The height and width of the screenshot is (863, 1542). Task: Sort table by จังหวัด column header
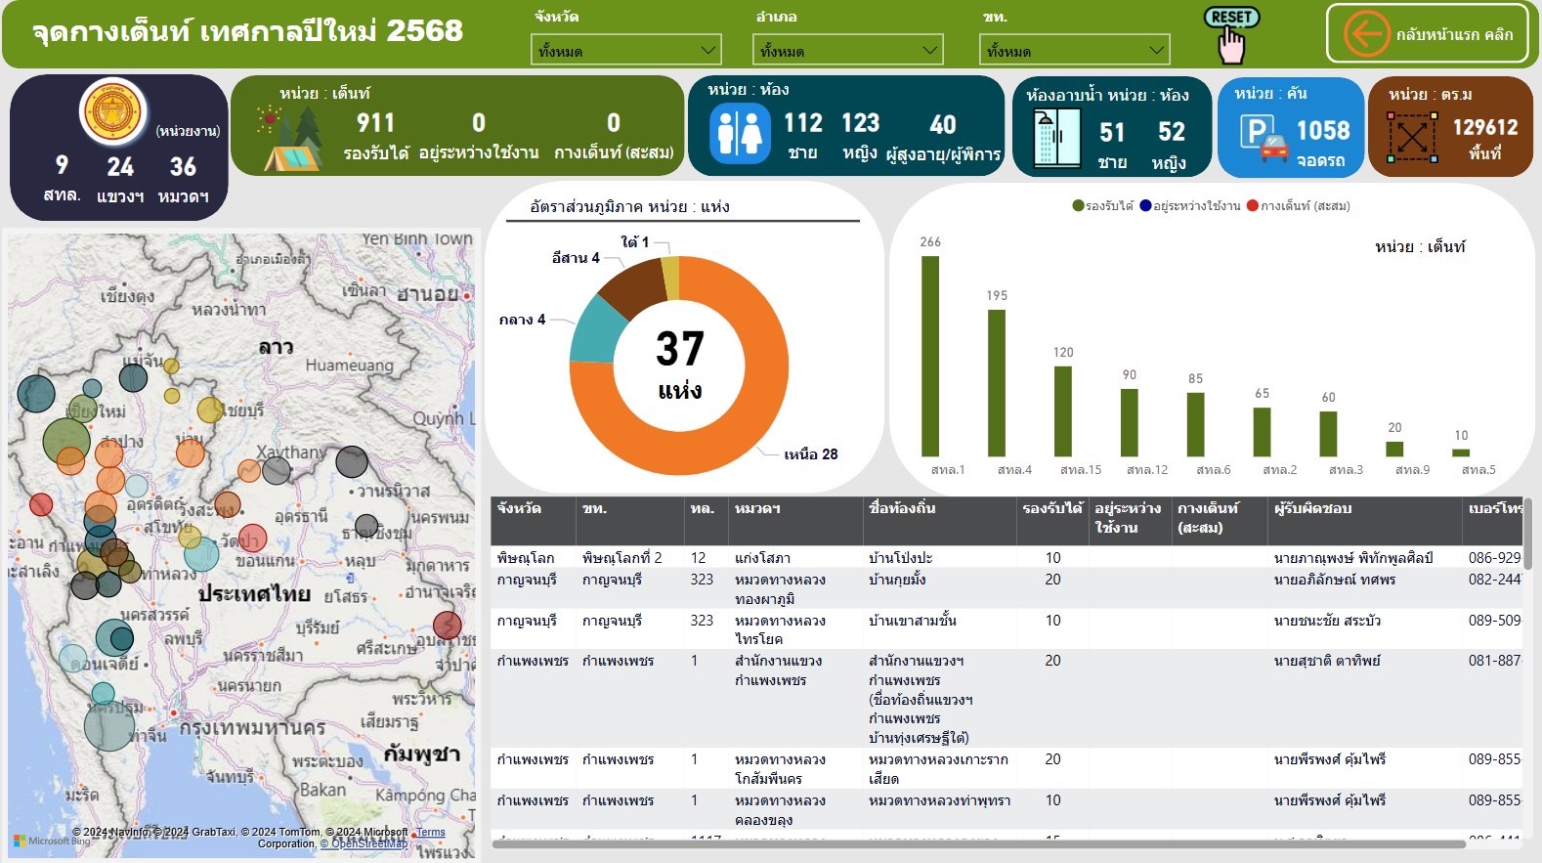(519, 509)
